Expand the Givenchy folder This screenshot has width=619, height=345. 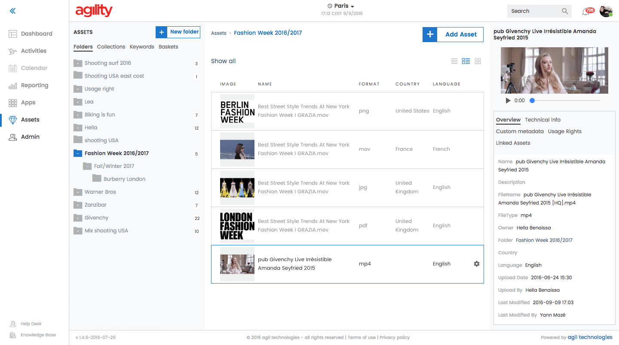78,218
